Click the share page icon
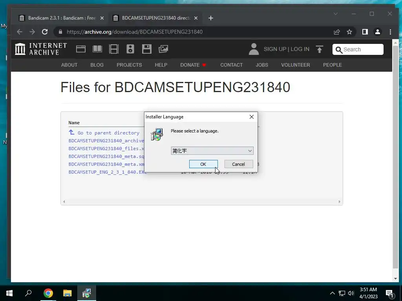 (x=337, y=32)
